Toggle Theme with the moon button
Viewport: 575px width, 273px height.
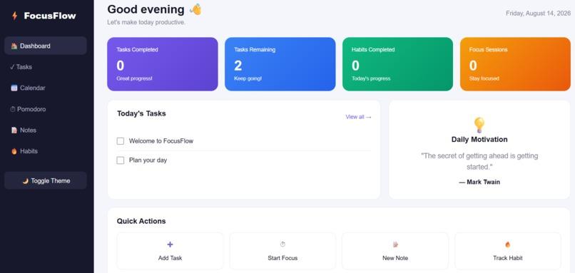[46, 180]
